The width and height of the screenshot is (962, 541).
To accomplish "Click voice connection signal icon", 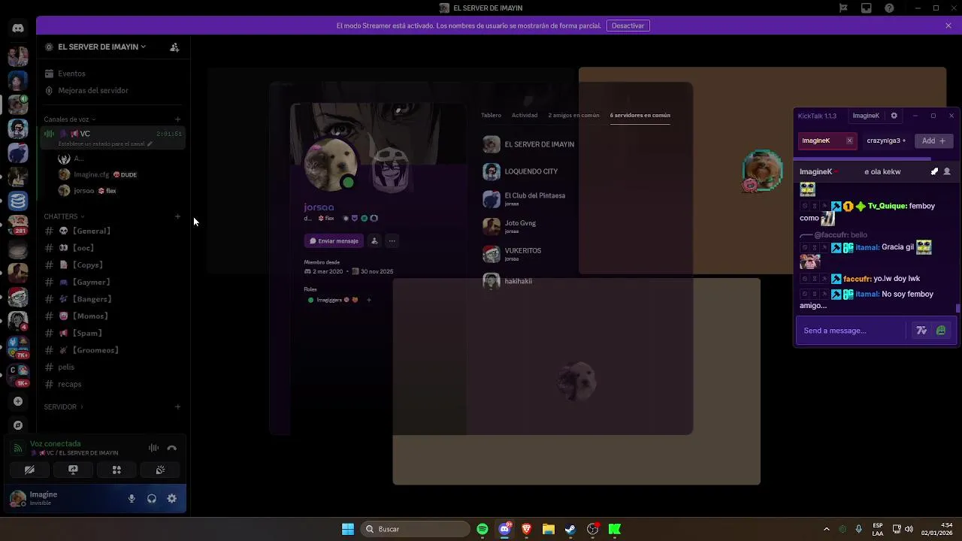I will [18, 448].
